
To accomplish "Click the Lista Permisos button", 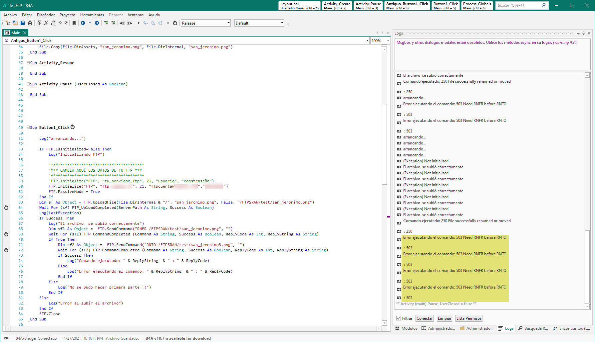I will click(x=469, y=318).
